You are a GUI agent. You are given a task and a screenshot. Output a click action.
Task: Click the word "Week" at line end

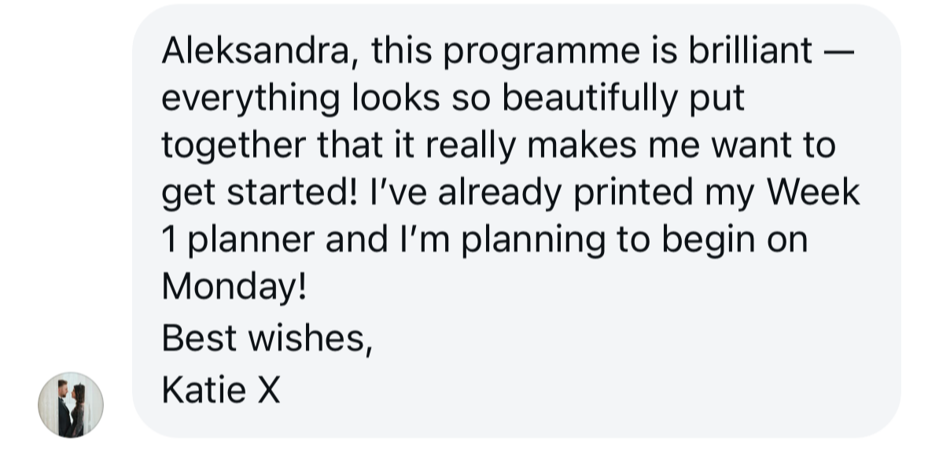click(x=813, y=192)
